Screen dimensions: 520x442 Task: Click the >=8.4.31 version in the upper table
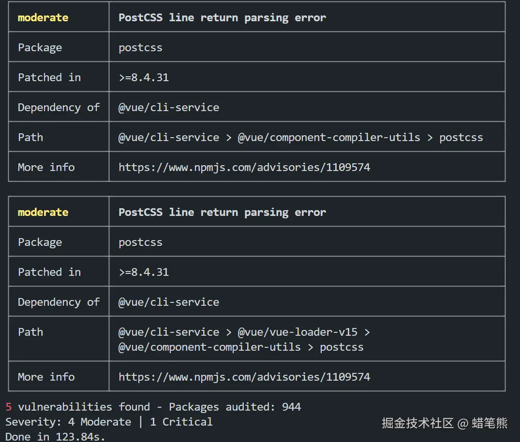(x=144, y=77)
